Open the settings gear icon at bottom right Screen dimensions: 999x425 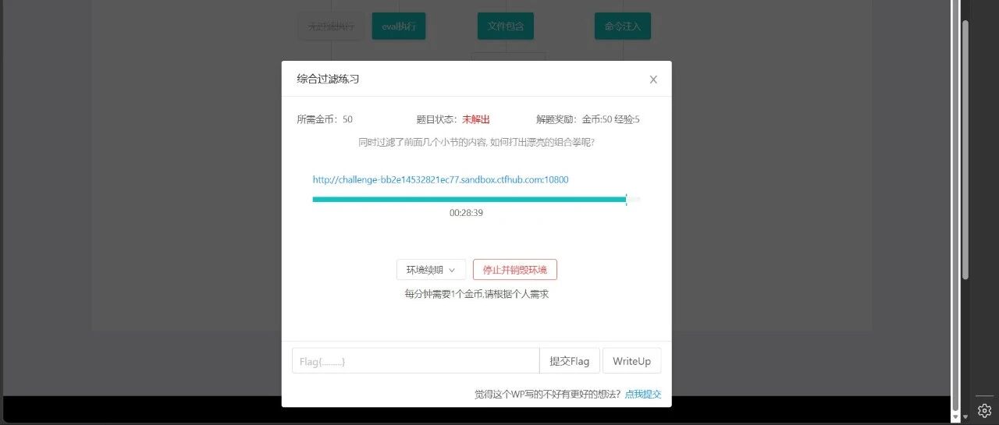[984, 410]
